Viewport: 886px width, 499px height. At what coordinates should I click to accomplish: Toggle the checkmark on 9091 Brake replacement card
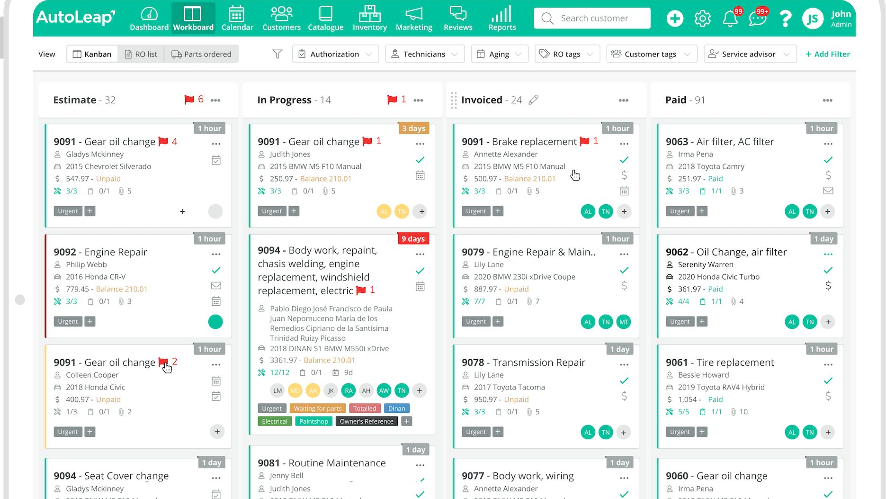tap(624, 160)
